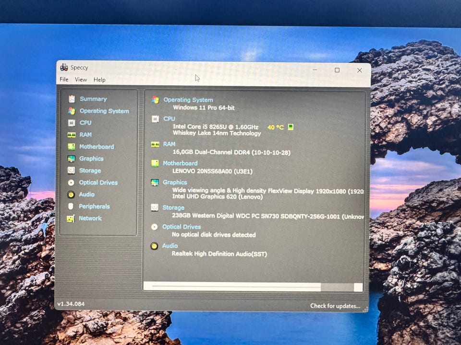Click Intel Core i5 8265U @ 1.60GHz text
The image size is (461, 345).
pyautogui.click(x=216, y=126)
